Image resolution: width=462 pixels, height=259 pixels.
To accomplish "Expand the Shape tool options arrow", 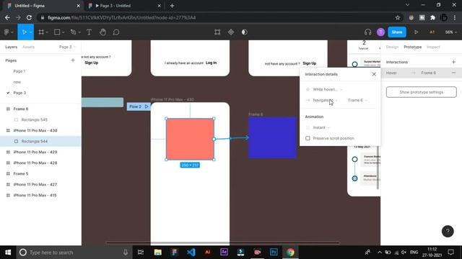I will [63, 32].
